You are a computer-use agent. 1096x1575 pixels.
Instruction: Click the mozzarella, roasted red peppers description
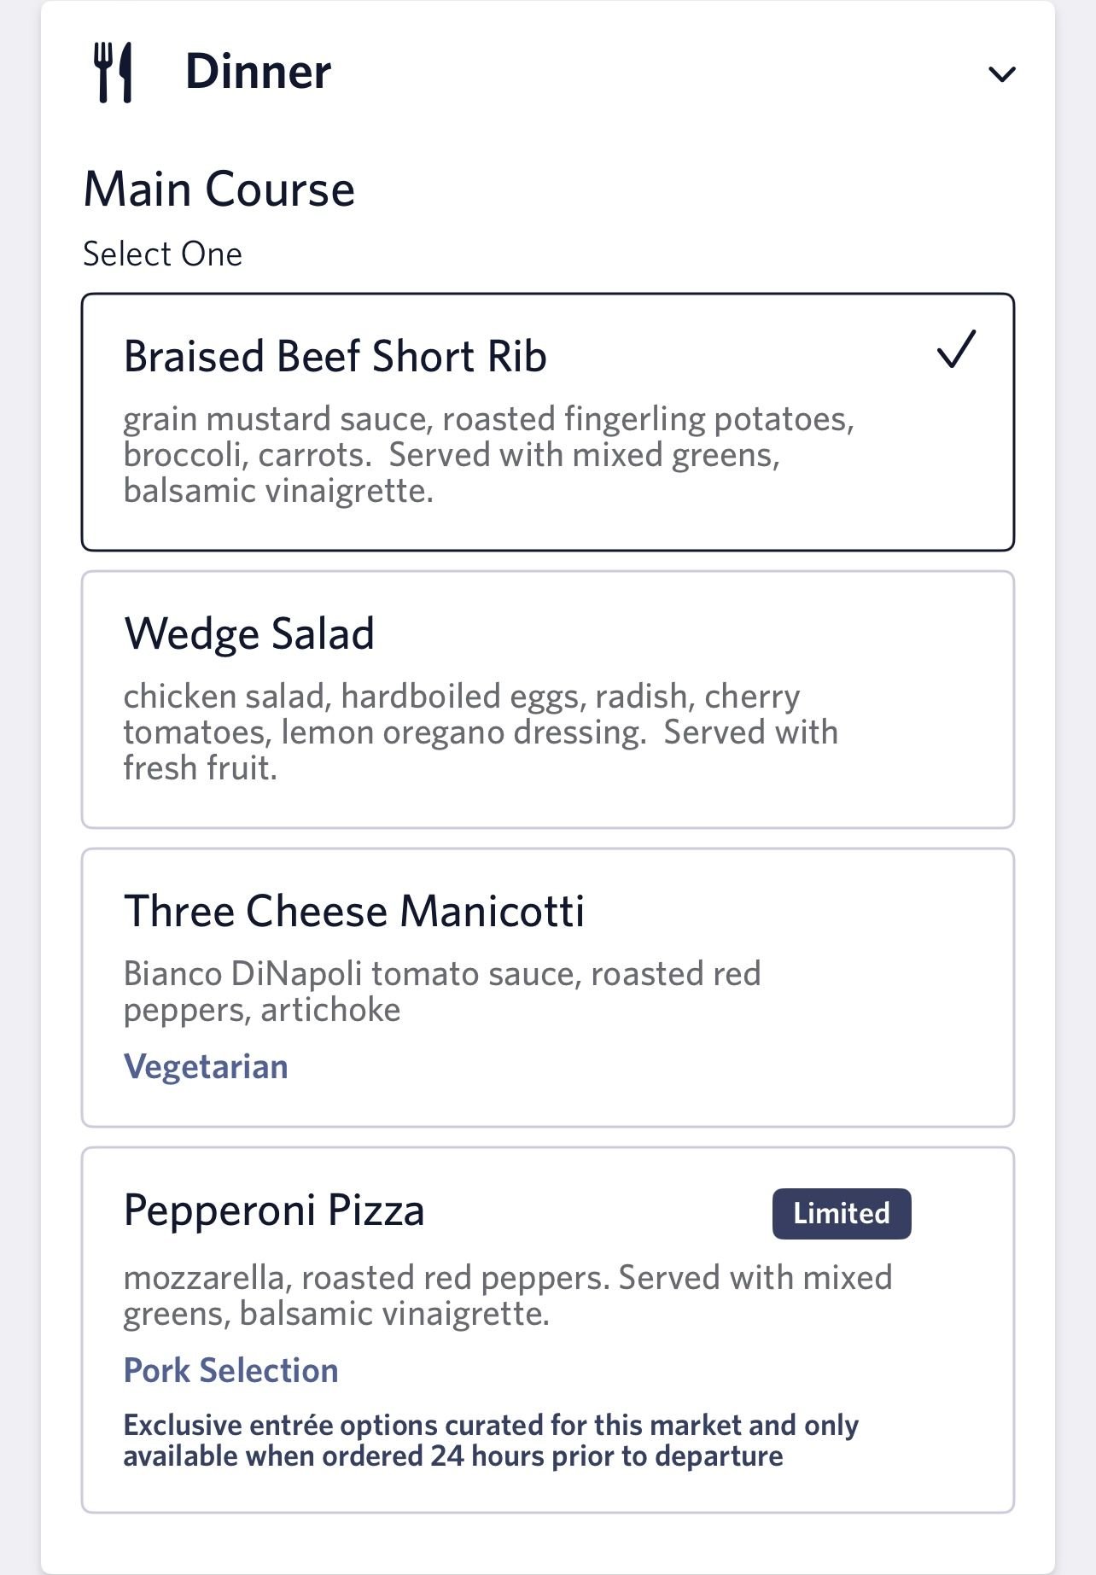click(x=508, y=1296)
